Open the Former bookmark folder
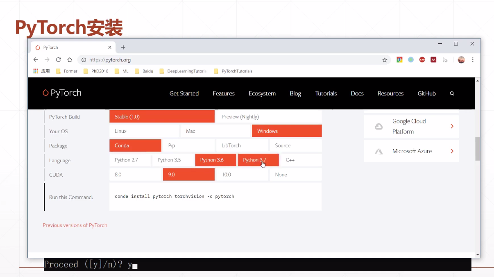The width and height of the screenshot is (494, 277). 67,71
